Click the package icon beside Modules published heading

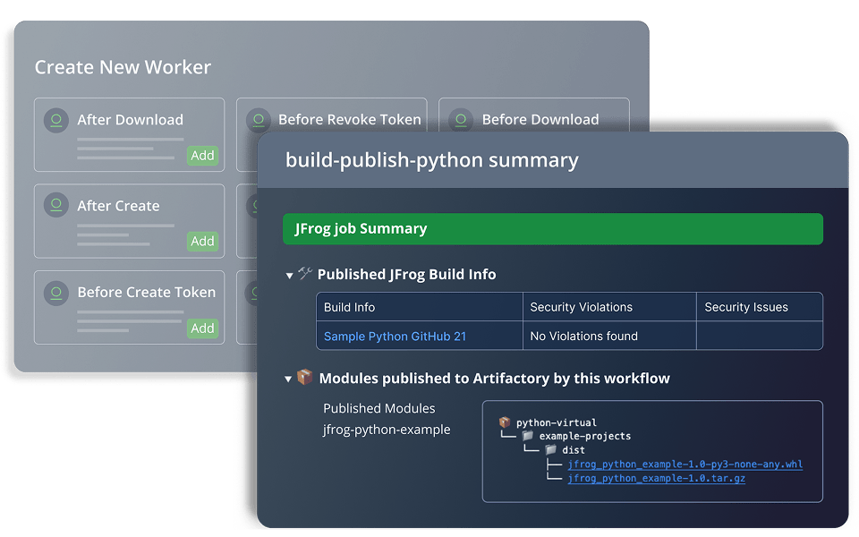[x=304, y=377]
